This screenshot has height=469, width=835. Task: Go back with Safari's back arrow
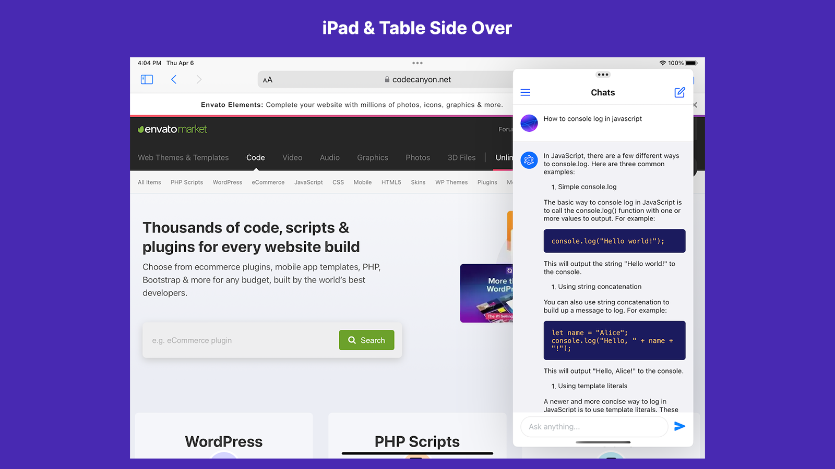click(x=174, y=80)
